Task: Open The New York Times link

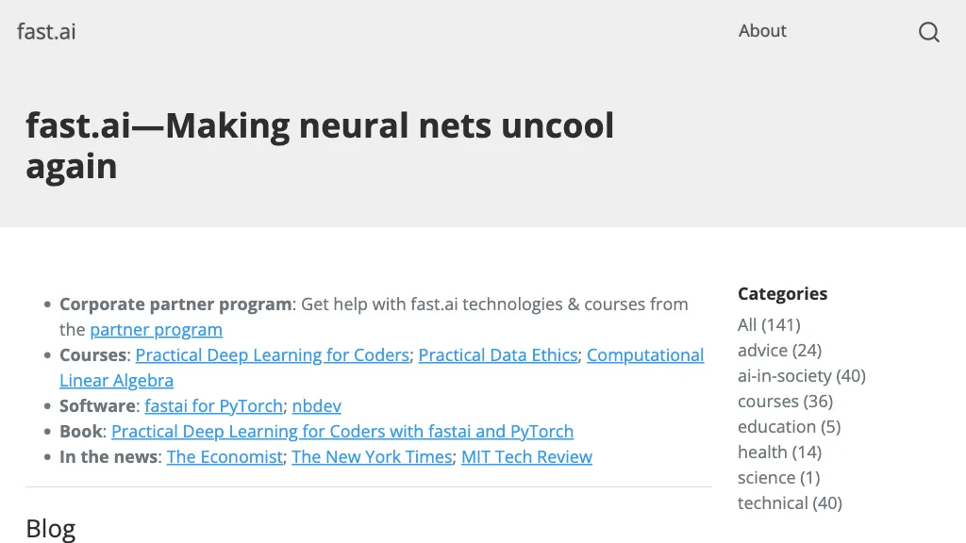Action: pos(372,457)
